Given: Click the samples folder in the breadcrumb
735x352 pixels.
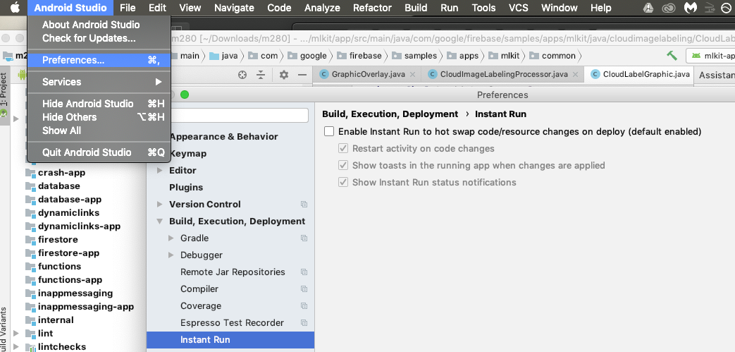Looking at the screenshot, I should pos(414,56).
